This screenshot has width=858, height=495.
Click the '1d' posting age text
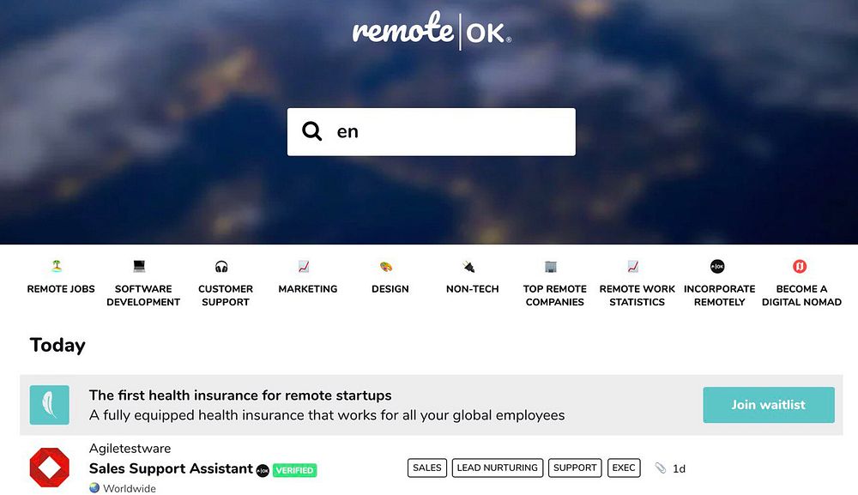(x=679, y=468)
